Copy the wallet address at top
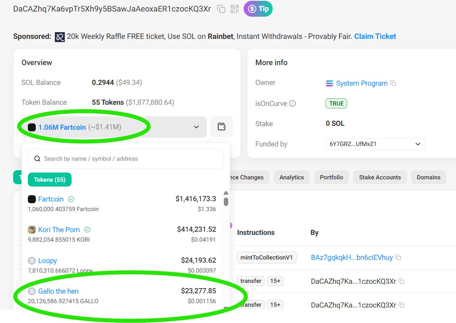Screen dimensions: 456x323 [221, 9]
